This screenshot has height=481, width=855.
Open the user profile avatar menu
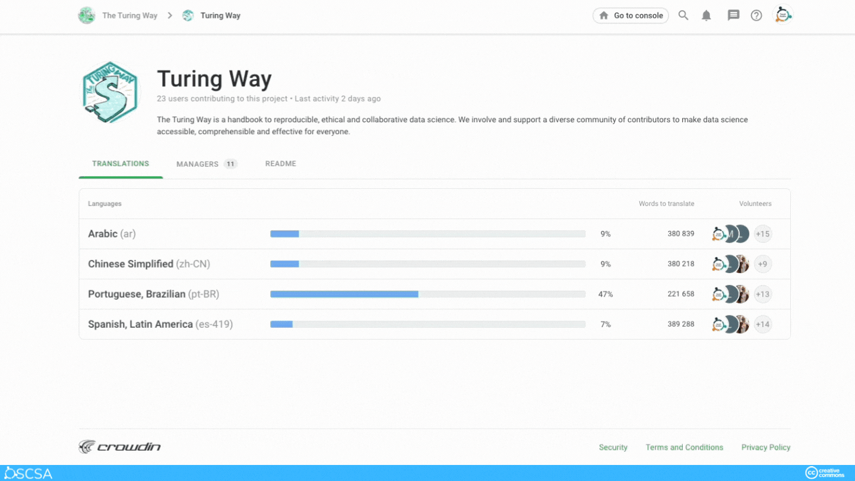click(x=783, y=15)
